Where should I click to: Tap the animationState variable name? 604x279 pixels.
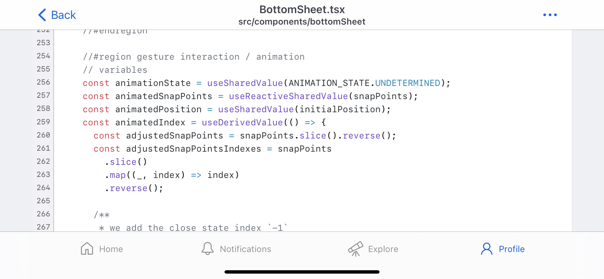(x=153, y=83)
